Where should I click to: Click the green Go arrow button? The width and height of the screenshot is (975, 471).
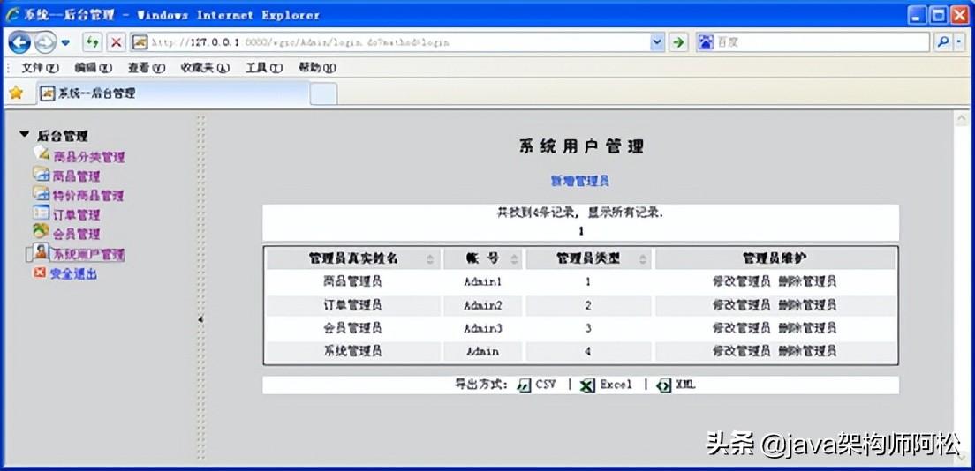click(x=678, y=41)
